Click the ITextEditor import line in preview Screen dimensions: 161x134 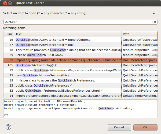tap(40, 105)
